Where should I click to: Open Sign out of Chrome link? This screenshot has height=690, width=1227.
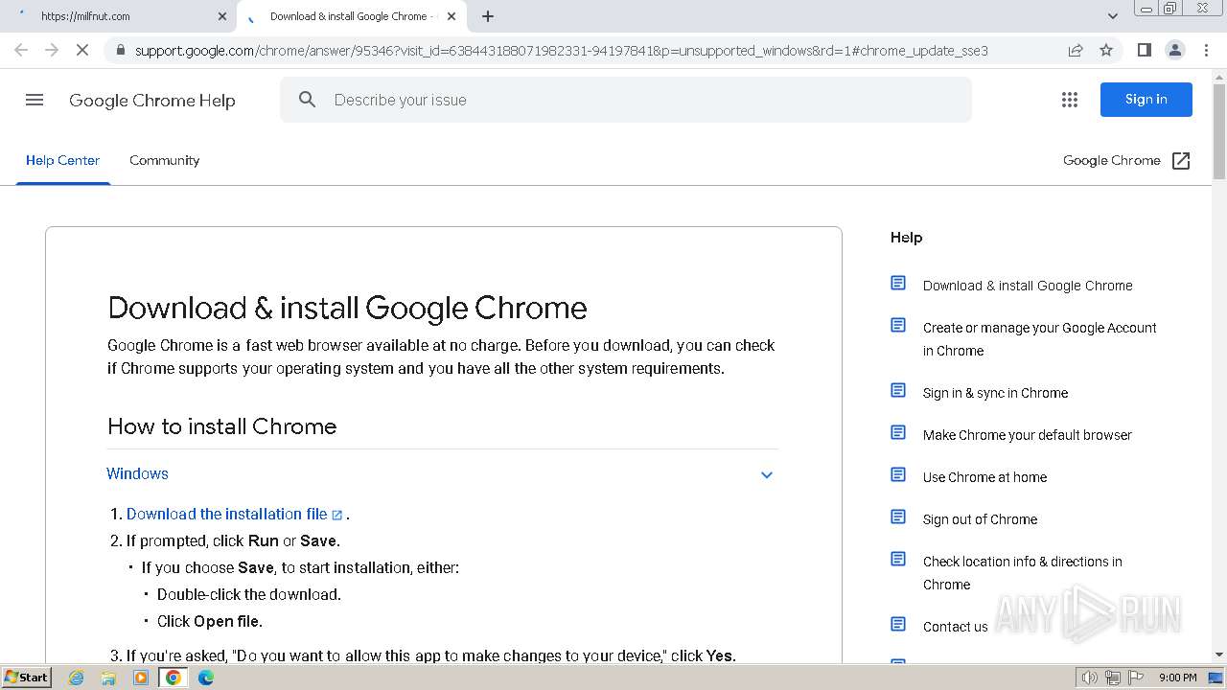pos(980,519)
